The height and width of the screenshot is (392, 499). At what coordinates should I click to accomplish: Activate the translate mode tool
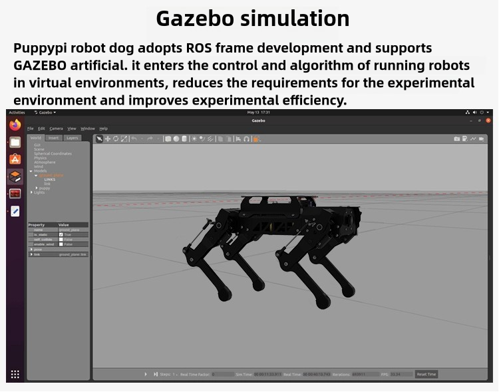(x=108, y=139)
